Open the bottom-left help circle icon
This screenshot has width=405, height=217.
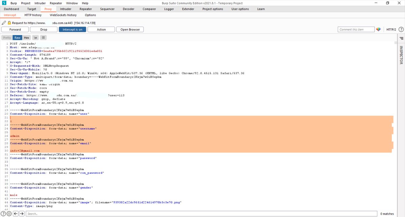point(3,214)
